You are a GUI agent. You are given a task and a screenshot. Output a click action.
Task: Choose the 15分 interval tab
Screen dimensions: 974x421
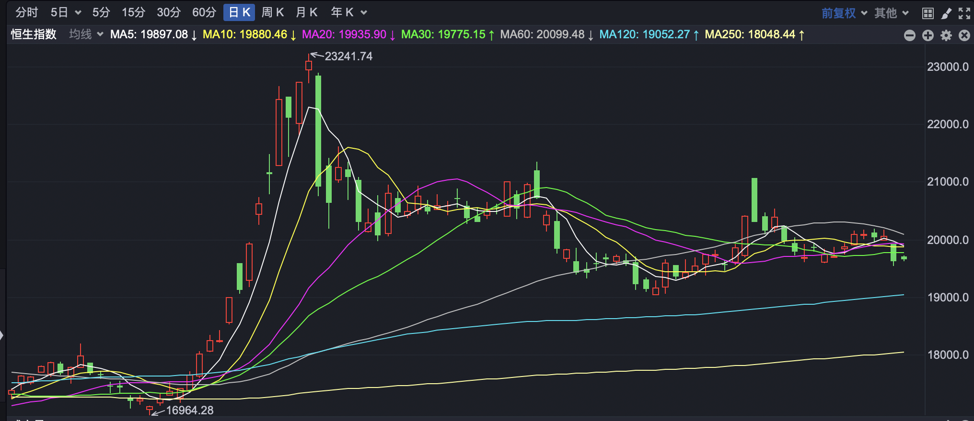pos(133,12)
